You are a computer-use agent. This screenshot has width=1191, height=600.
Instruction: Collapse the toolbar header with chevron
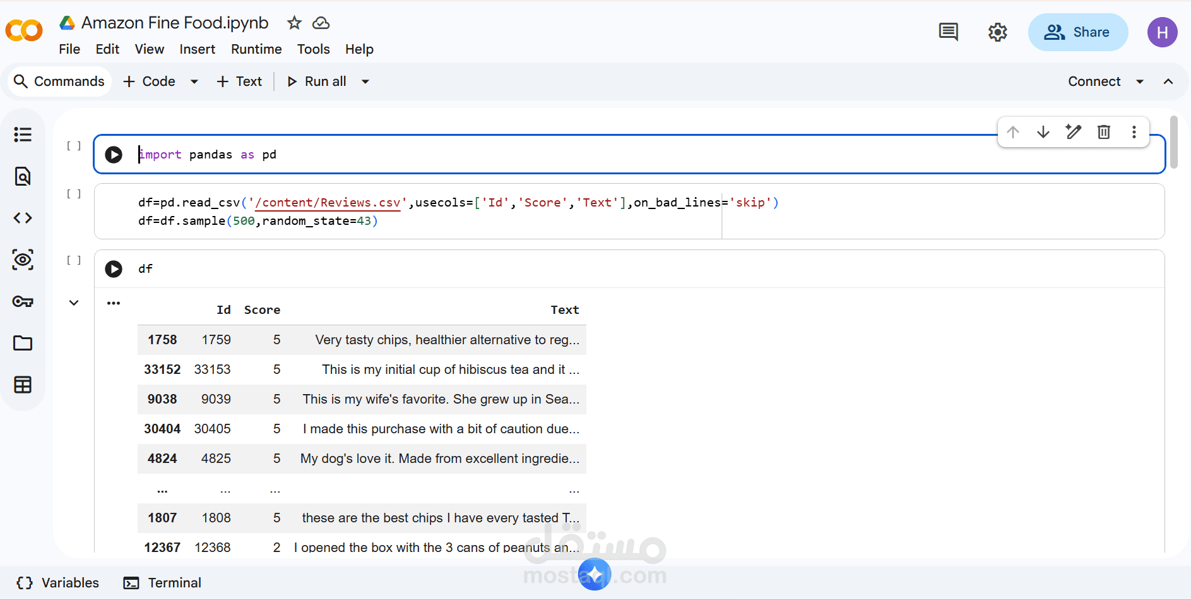[1168, 81]
